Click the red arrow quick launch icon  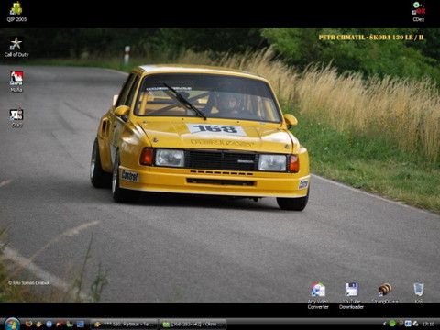click(x=60, y=324)
